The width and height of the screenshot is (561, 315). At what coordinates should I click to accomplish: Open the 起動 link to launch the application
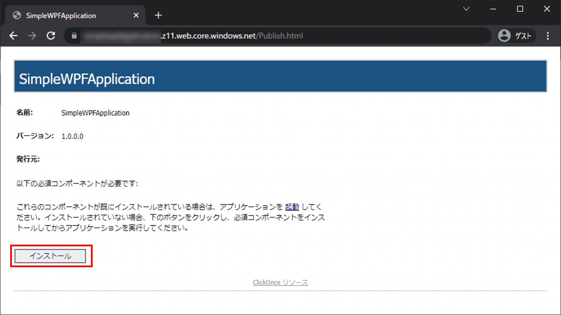pos(292,207)
